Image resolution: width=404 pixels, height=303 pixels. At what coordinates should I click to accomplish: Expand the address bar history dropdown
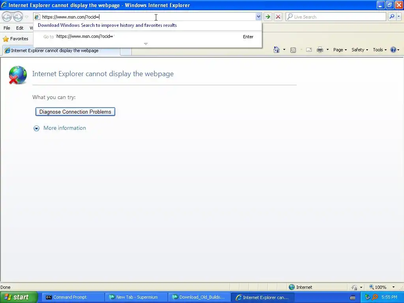tap(258, 17)
